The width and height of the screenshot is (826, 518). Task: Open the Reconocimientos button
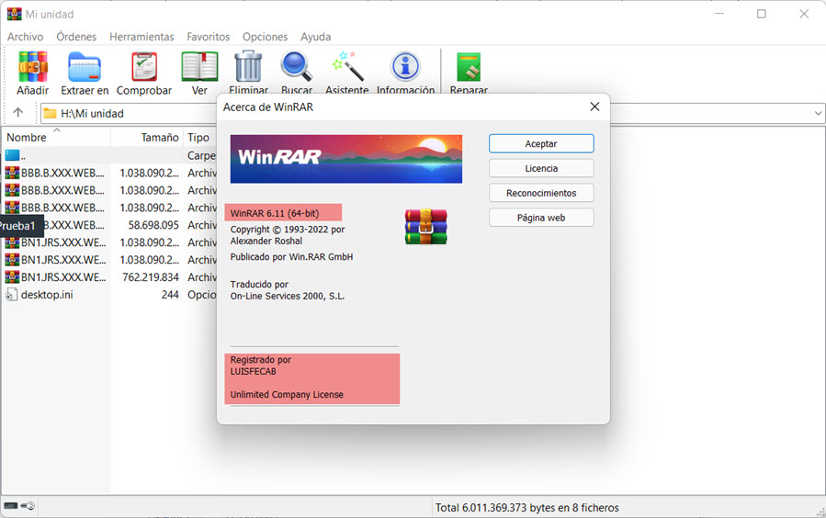coord(541,193)
